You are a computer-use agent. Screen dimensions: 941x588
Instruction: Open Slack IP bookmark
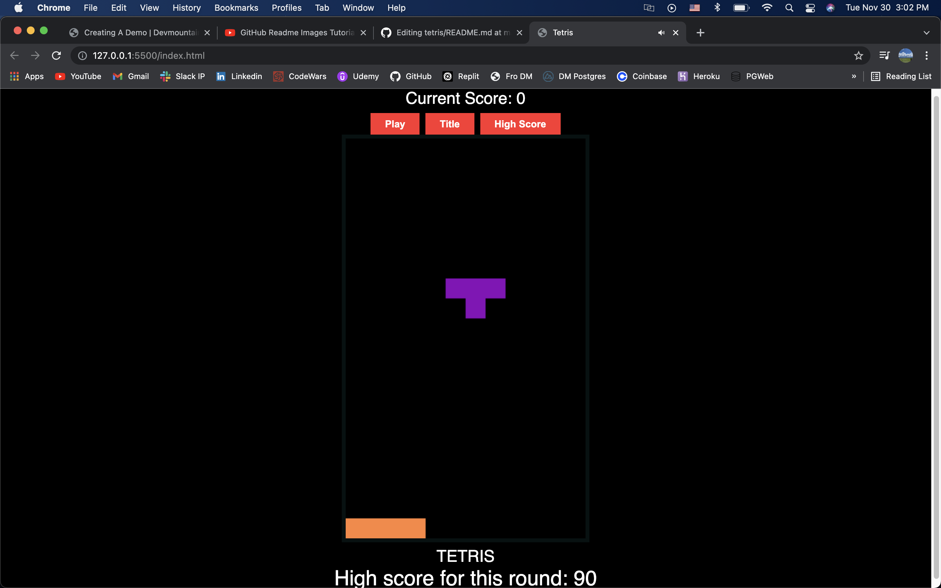[x=182, y=76]
